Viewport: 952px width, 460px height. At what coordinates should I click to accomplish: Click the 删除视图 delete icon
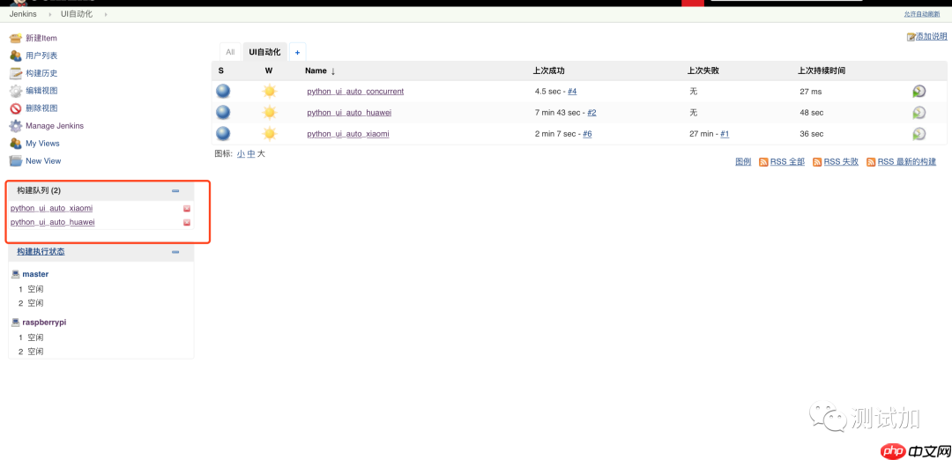coord(15,108)
